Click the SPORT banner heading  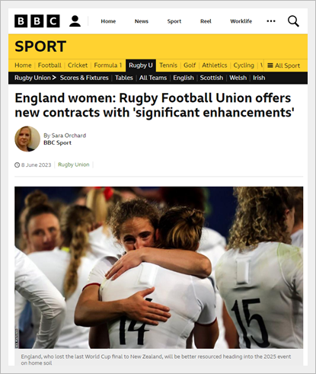click(40, 46)
